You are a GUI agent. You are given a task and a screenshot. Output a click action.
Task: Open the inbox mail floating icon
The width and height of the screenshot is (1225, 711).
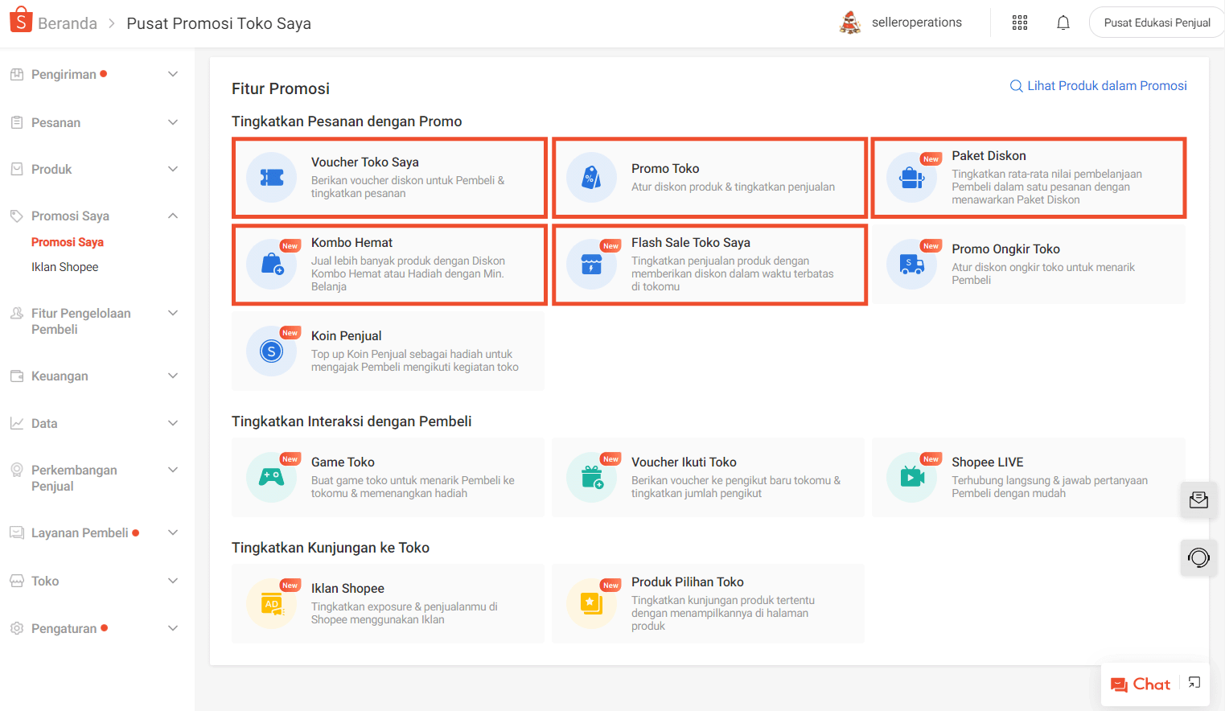(x=1198, y=500)
